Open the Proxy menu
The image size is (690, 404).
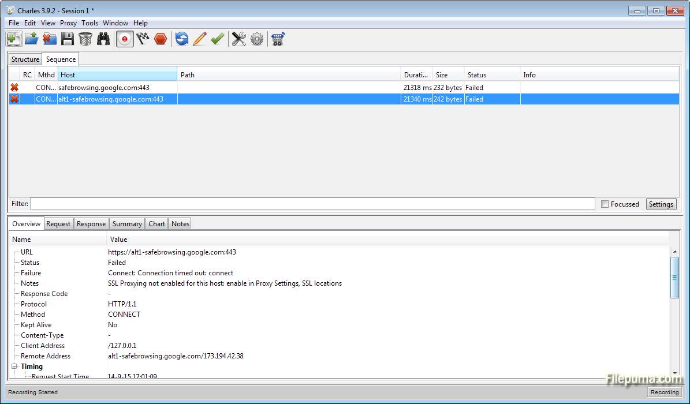68,23
